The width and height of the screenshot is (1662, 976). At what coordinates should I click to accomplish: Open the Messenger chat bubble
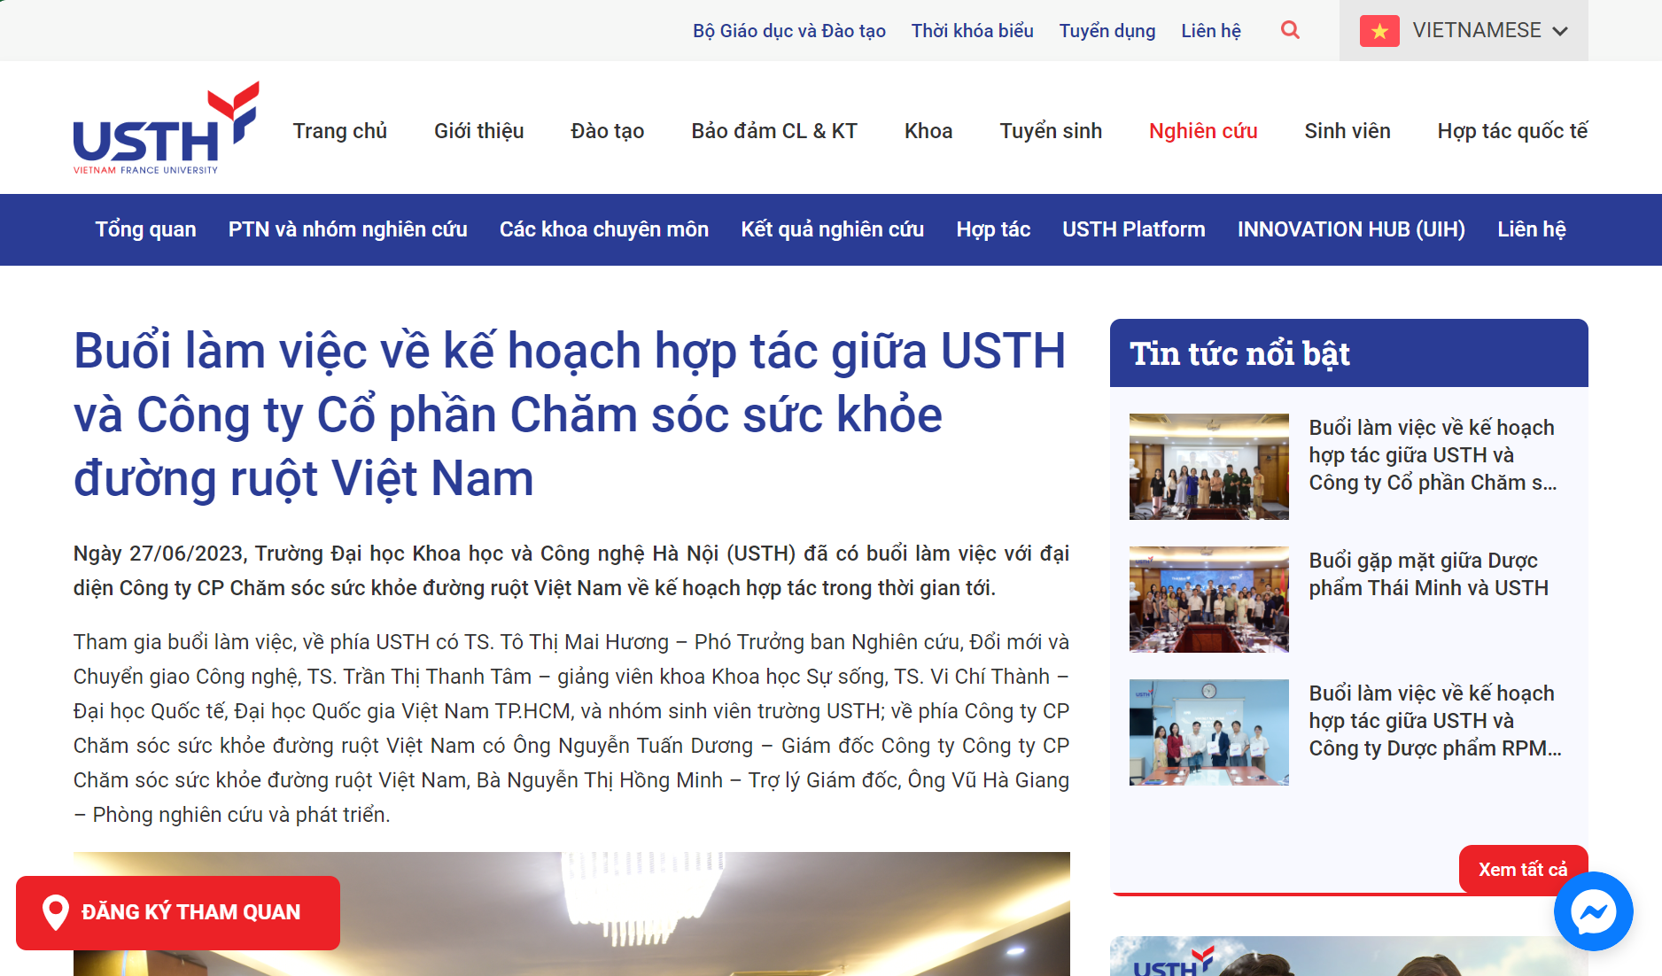[x=1593, y=911]
